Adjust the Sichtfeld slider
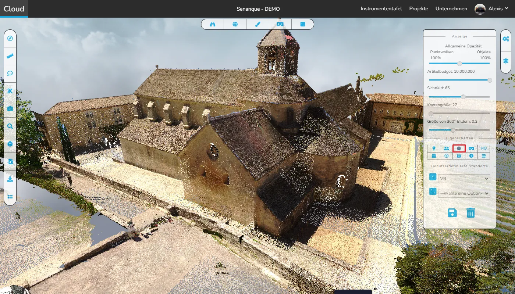Image resolution: width=515 pixels, height=294 pixels. coord(459,97)
